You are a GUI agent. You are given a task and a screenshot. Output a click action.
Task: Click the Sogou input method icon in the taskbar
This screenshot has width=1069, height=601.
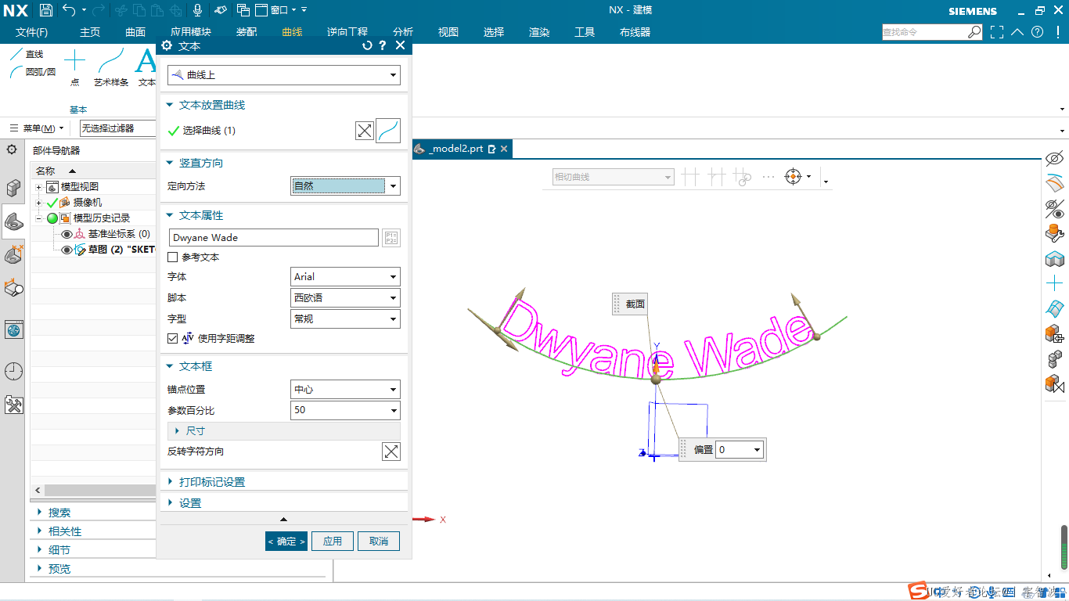click(916, 592)
